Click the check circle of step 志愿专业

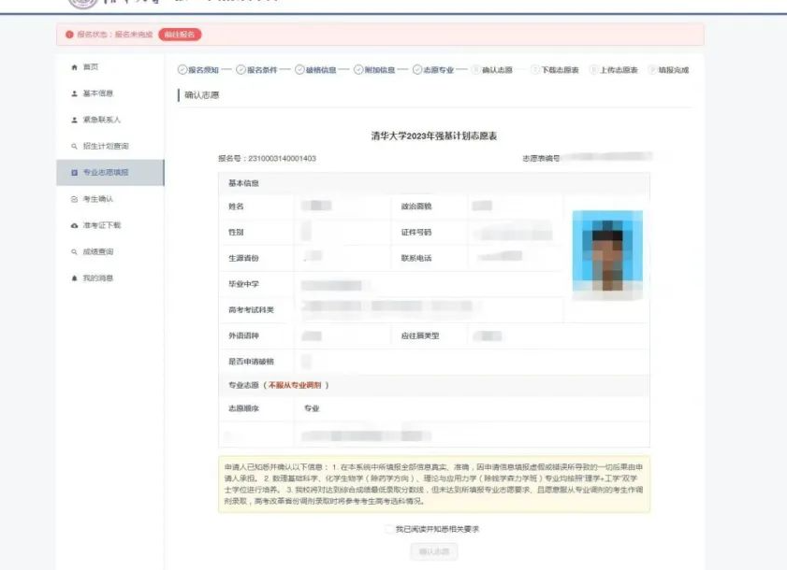[x=417, y=70]
